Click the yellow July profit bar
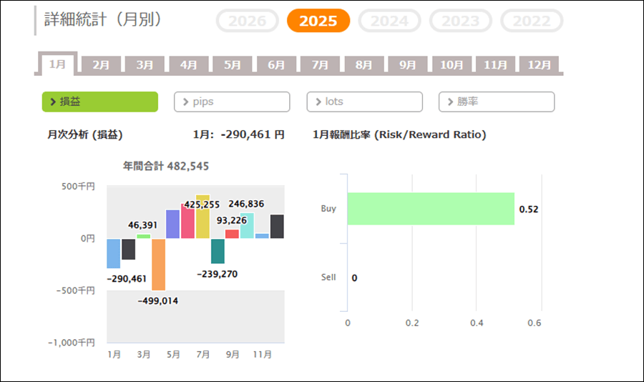644x382 pixels. 203,217
